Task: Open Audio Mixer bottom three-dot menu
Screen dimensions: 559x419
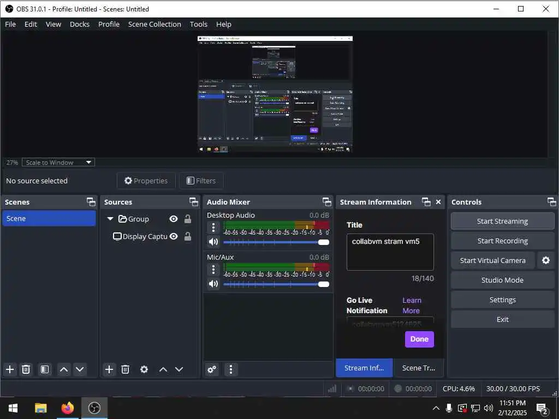Action: (231, 369)
